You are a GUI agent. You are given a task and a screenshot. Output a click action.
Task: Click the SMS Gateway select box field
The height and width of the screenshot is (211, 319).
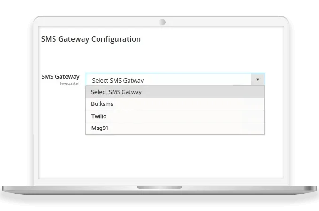coord(169,80)
